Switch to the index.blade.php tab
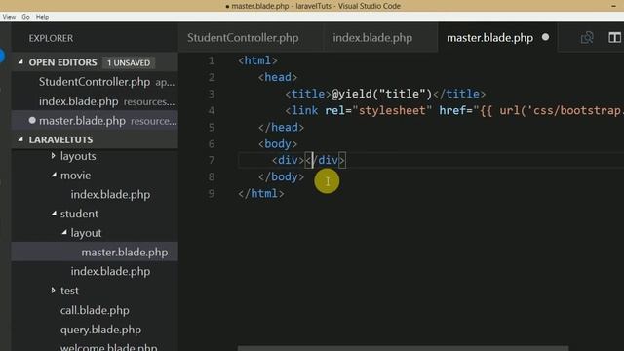The image size is (624, 351). coord(372,38)
